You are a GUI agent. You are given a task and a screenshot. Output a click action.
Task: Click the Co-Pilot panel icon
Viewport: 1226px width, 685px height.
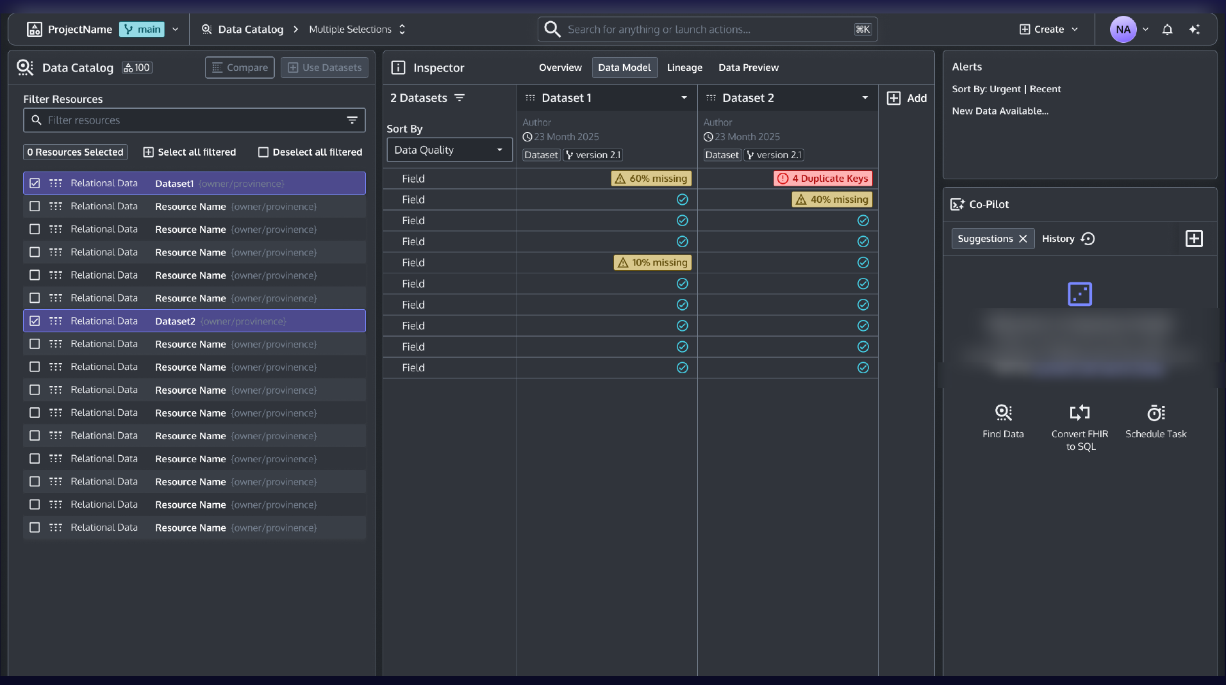[x=957, y=204]
